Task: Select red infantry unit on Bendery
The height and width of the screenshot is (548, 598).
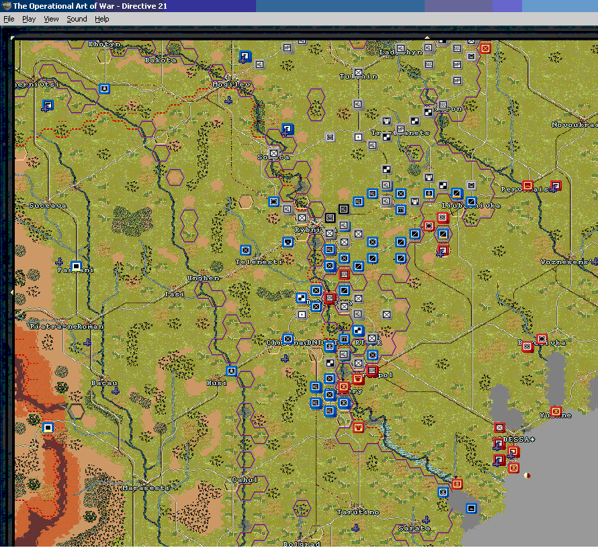Action: [x=343, y=387]
